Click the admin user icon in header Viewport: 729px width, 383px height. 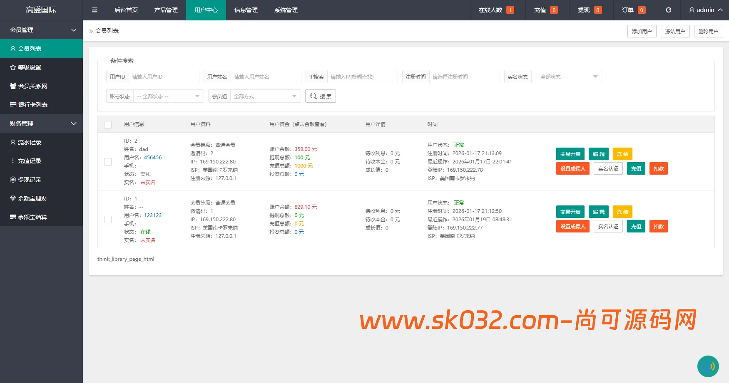click(x=692, y=10)
